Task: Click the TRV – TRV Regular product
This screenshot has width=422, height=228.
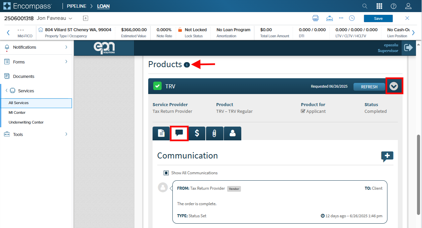Action: [x=234, y=111]
